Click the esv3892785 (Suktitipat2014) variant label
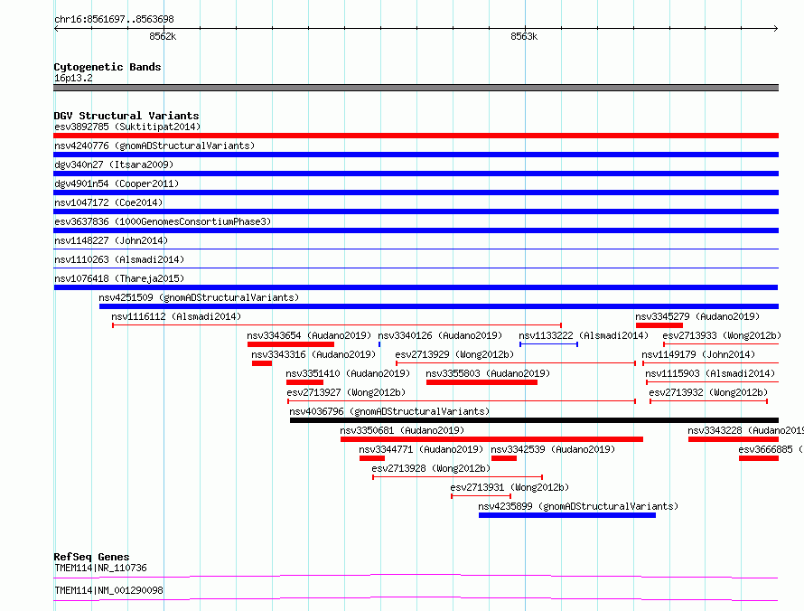 (x=127, y=127)
